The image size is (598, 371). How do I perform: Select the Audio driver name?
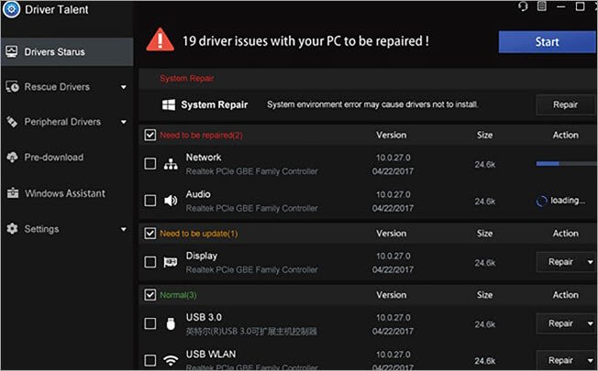[x=198, y=194]
